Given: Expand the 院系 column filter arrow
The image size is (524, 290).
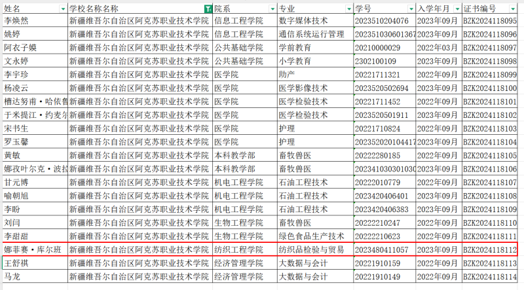Looking at the screenshot, I should (272, 9).
